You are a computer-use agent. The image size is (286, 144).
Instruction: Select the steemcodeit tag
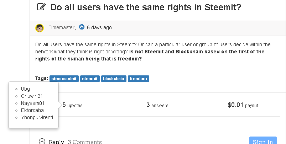[64, 79]
